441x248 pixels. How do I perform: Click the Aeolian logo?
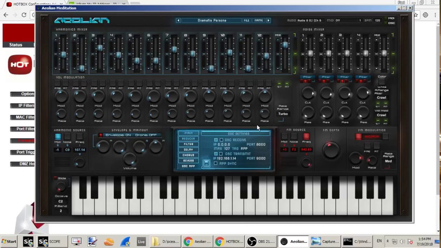click(82, 21)
